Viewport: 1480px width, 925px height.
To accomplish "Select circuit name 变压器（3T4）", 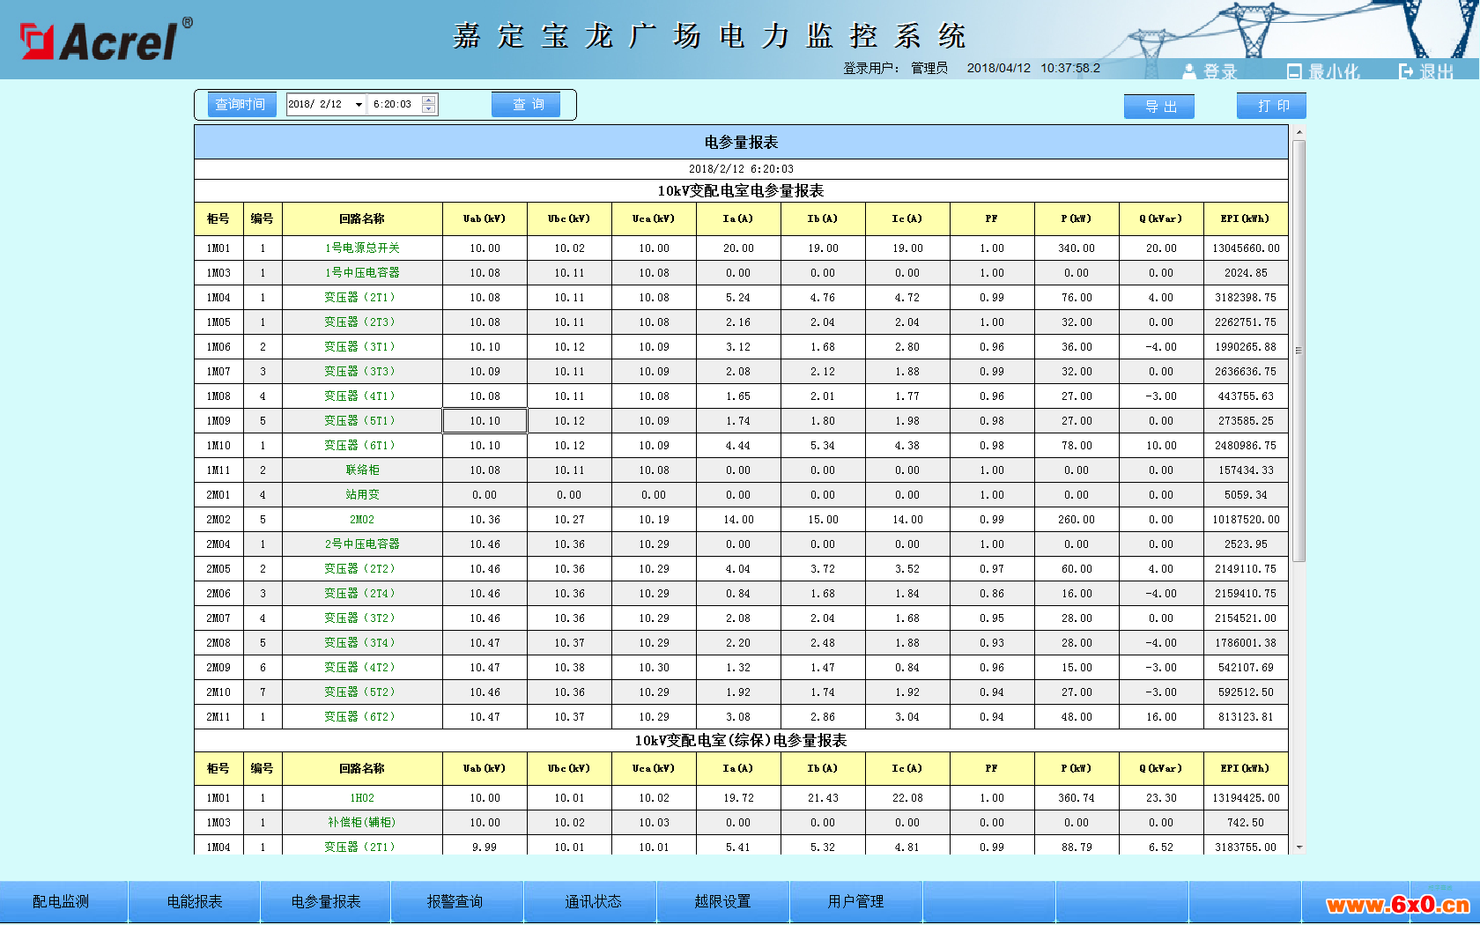I will click(359, 643).
